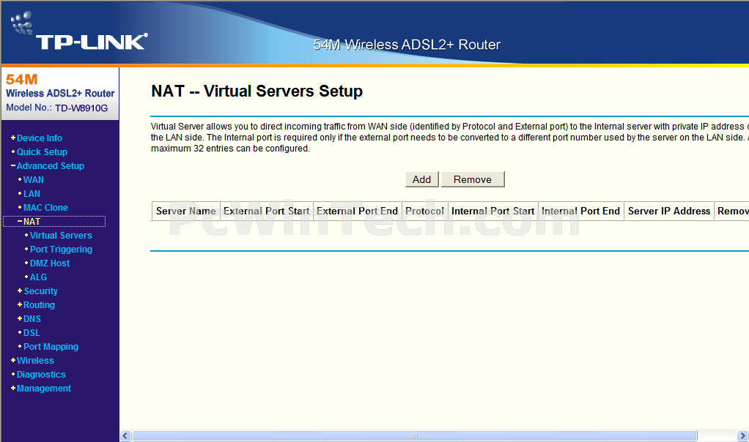Expand the Security section
The height and width of the screenshot is (442, 749).
click(x=40, y=291)
